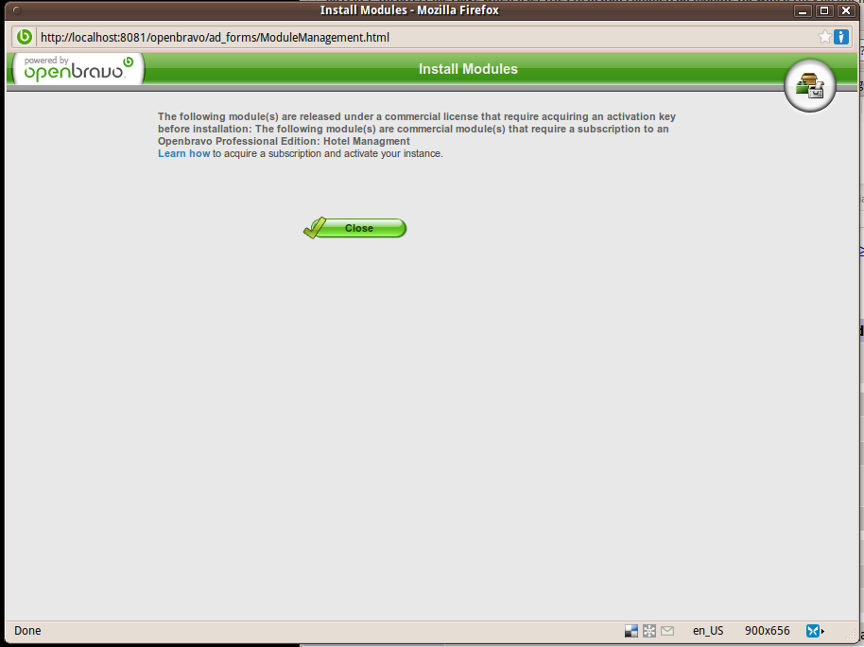Screen dimensions: 864x647
Task: Click the 'powered by openbravo' logo
Action: point(78,69)
